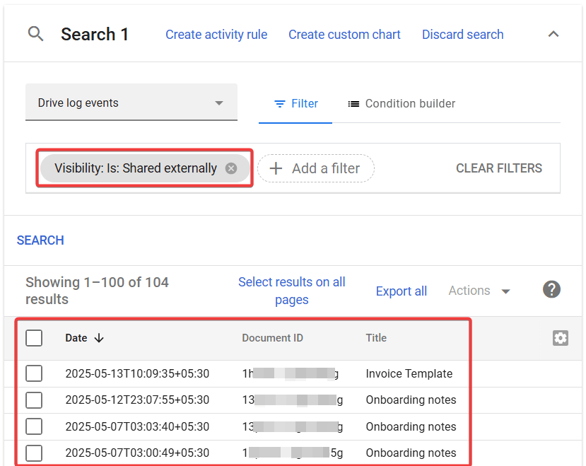Run the query with the SEARCH button
The height and width of the screenshot is (466, 586).
tap(40, 240)
